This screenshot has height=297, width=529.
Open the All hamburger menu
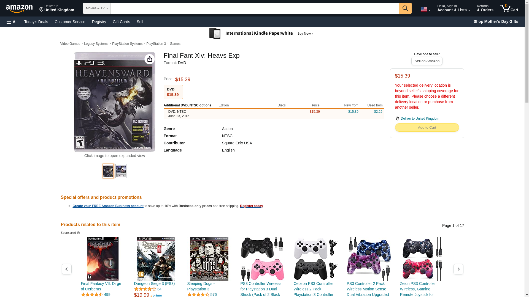[x=12, y=22]
